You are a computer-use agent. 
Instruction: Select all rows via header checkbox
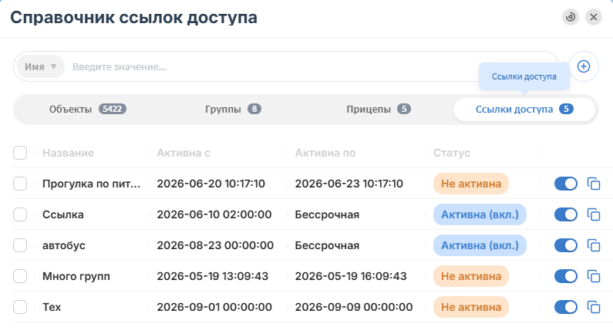20,153
